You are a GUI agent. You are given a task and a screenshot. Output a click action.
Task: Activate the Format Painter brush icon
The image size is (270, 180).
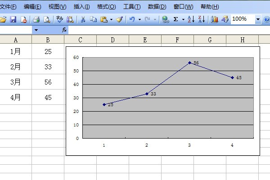[119, 19]
